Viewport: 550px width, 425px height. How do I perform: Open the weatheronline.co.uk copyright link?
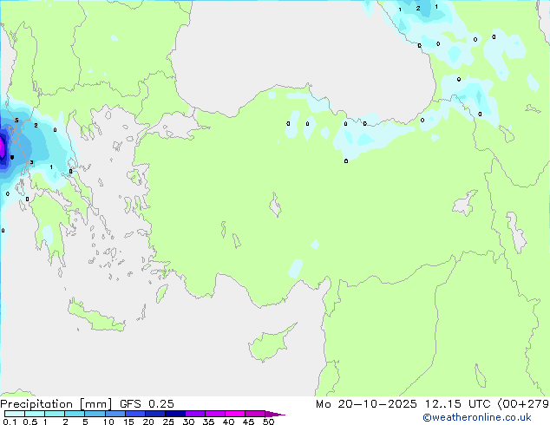coord(476,417)
